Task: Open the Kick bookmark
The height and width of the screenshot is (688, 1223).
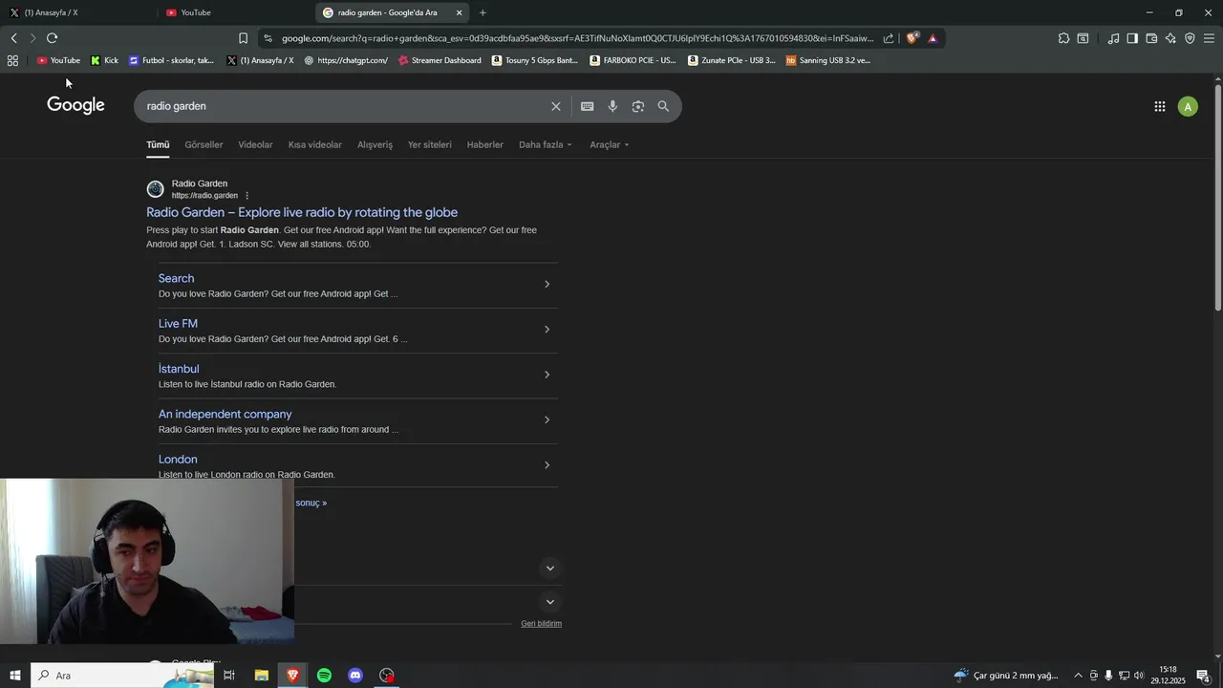Action: click(104, 60)
